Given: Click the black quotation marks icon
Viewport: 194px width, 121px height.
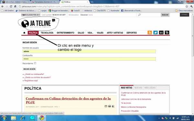Looking at the screenshot, I should click(161, 33).
